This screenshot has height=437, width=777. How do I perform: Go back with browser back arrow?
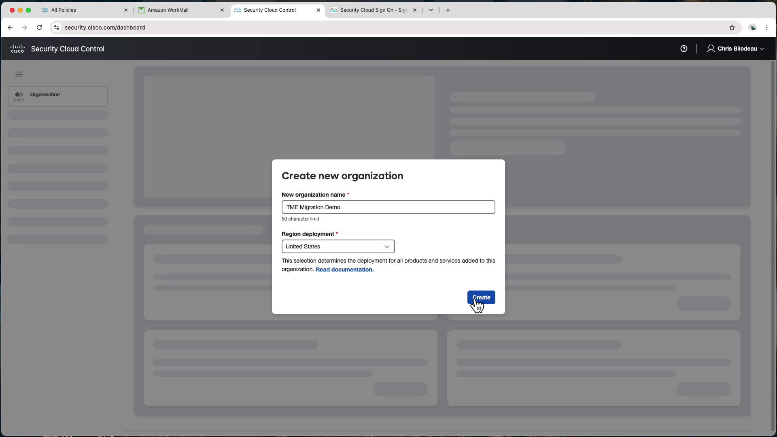pyautogui.click(x=10, y=28)
